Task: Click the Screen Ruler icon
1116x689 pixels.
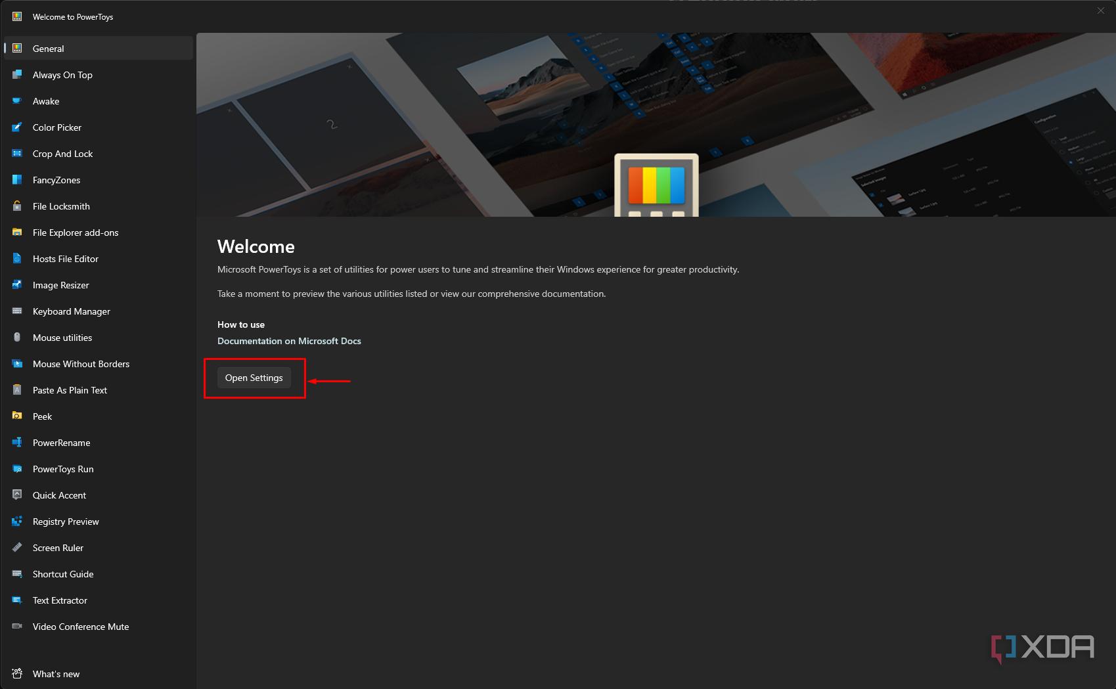Action: coord(17,548)
